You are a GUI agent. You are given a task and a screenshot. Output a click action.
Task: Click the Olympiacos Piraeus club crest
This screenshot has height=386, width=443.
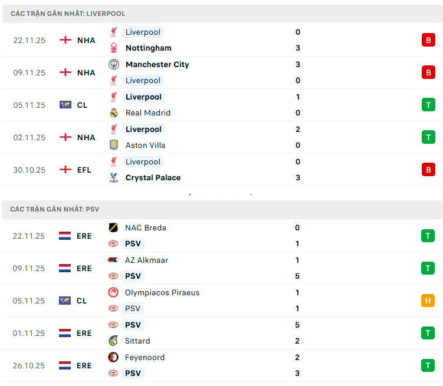pos(113,293)
